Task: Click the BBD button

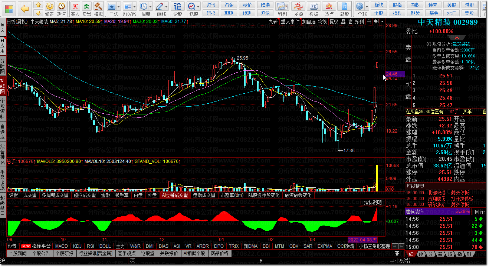Action: [x=229, y=13]
